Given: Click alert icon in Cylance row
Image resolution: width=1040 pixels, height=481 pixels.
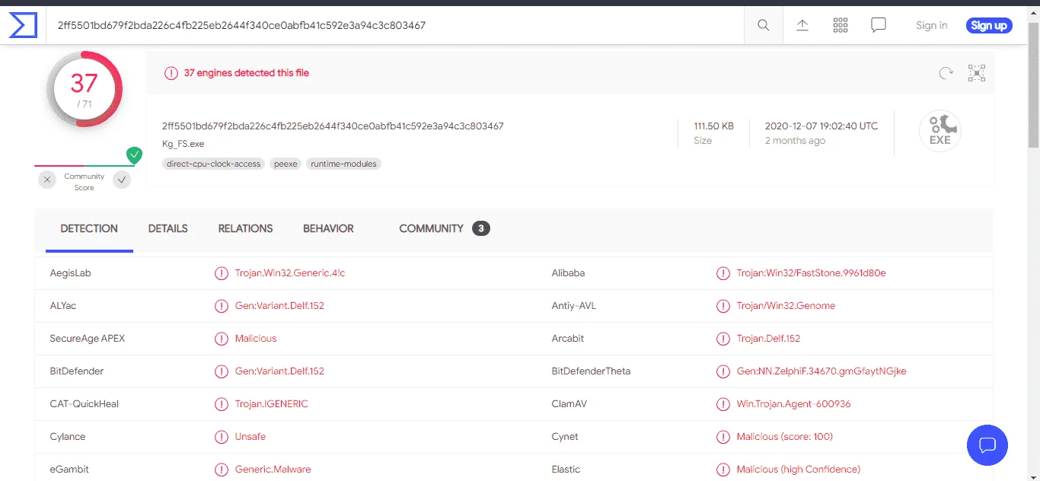Looking at the screenshot, I should 221,437.
